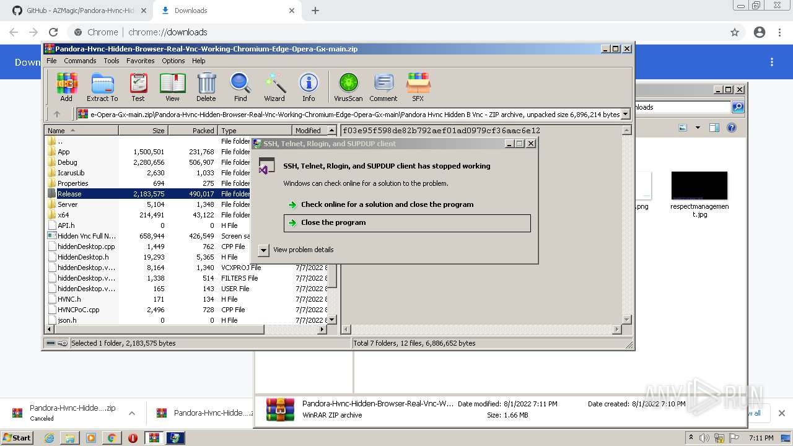Open Explorer help icon

732,128
